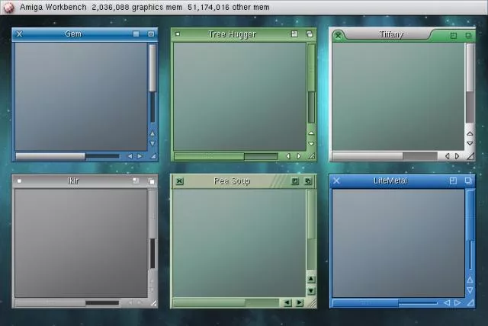Click the Amiga boing ball icon in the top bar
Viewport: 488px width, 326px height.
[8, 6]
